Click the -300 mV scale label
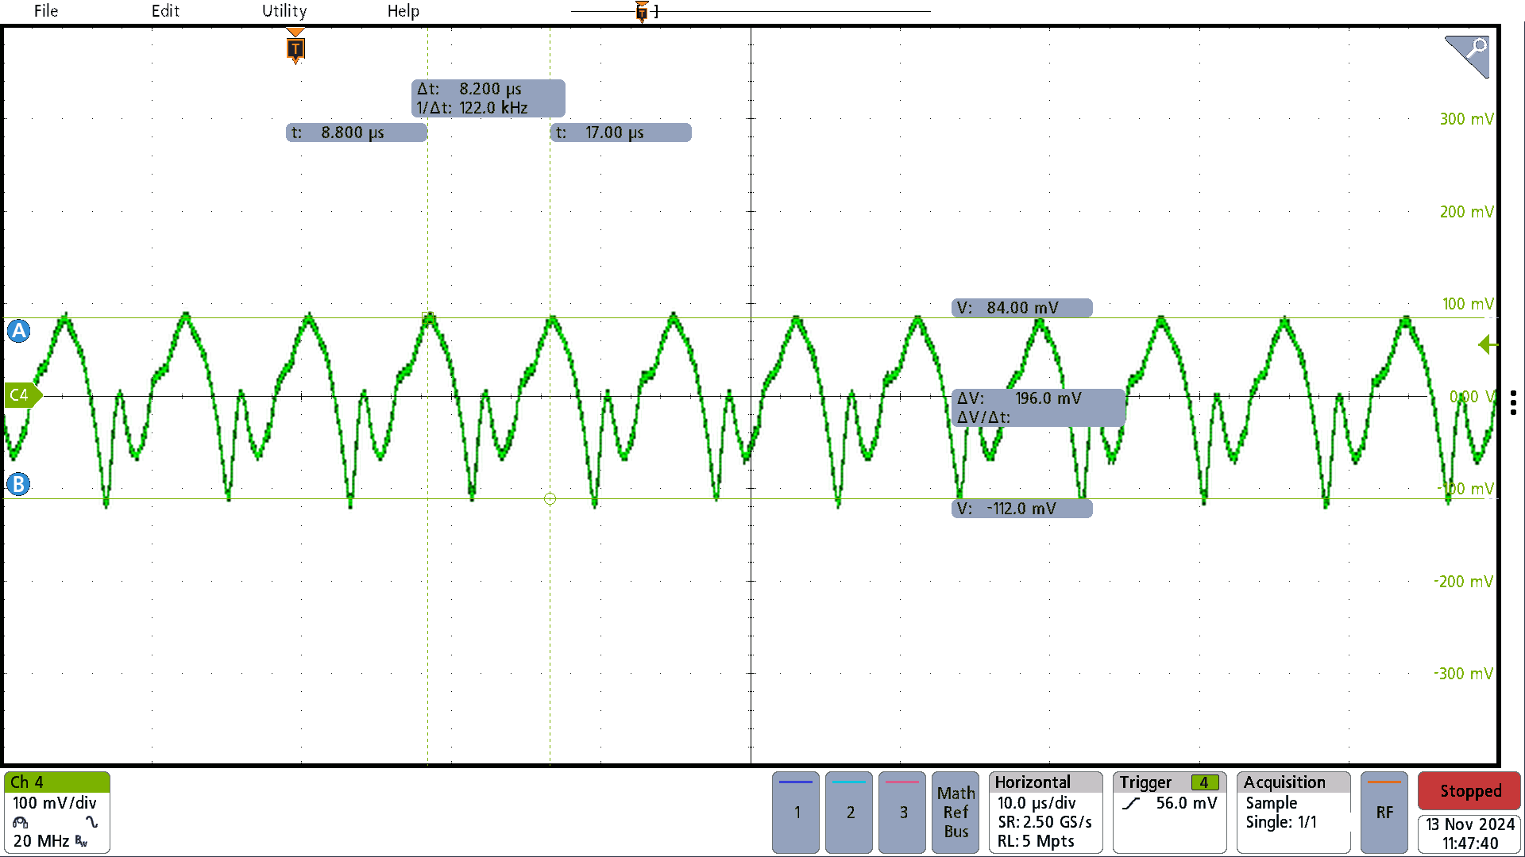1525x857 pixels. [x=1464, y=674]
